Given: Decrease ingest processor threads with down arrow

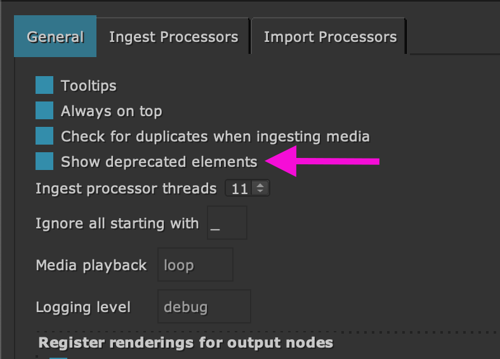Looking at the screenshot, I should [x=260, y=192].
